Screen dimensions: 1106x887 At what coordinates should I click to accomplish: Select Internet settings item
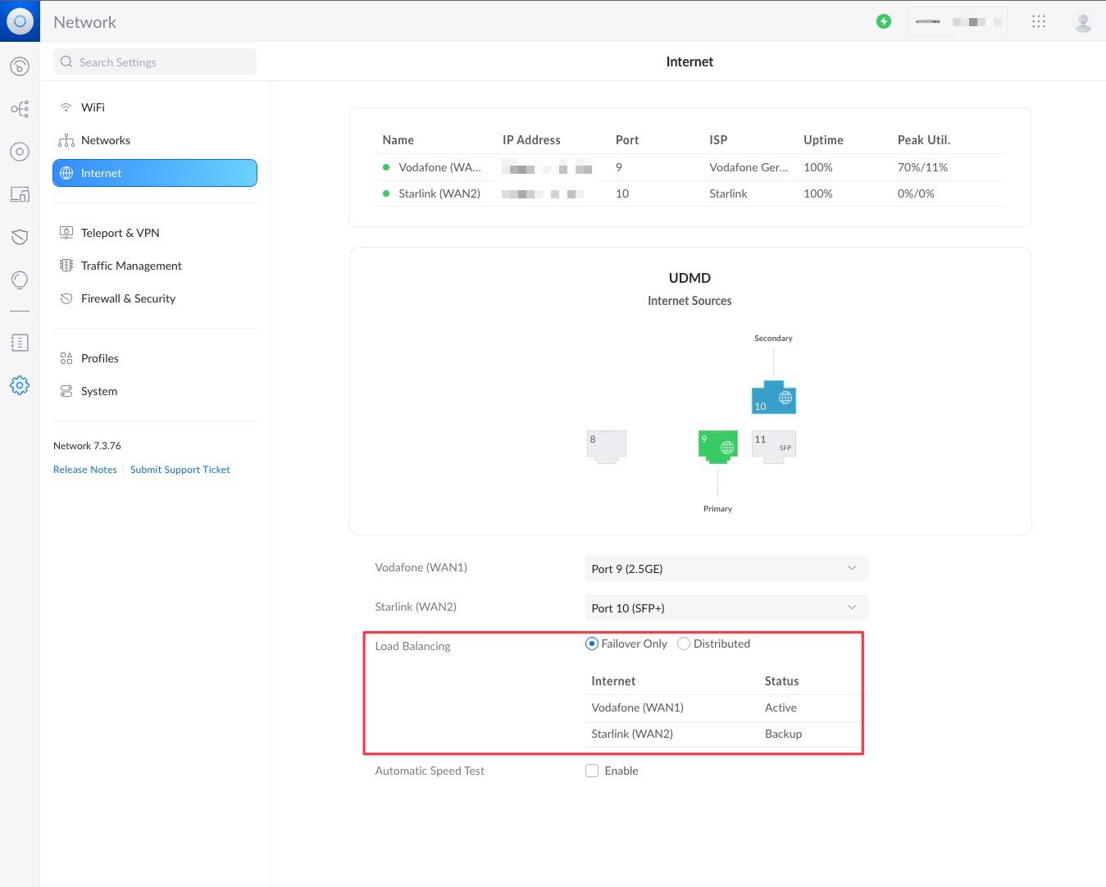click(155, 173)
